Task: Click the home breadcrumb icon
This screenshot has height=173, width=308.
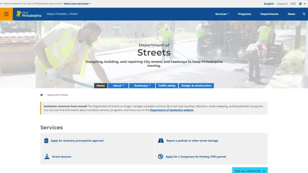Action: click(41, 95)
